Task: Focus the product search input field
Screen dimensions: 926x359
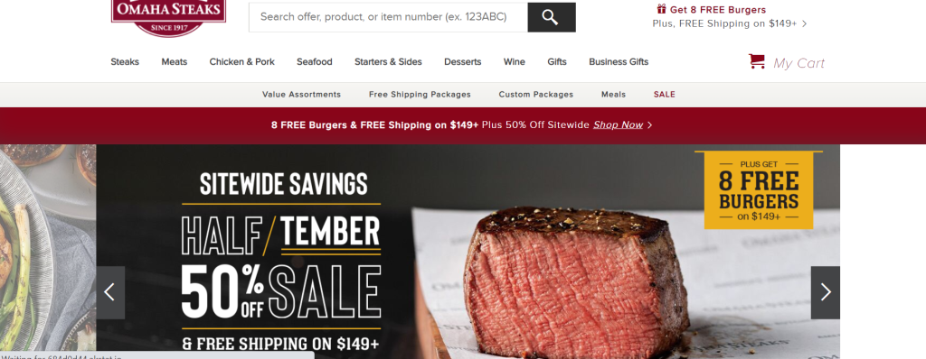Action: pos(388,17)
